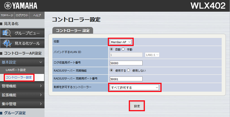The image size is (230, 117).
Task: Click the コントローラー 設定 tab header
Action: pyautogui.click(x=73, y=30)
